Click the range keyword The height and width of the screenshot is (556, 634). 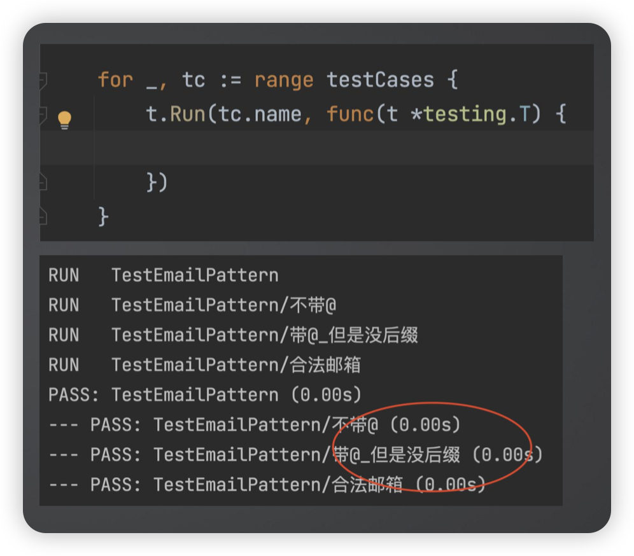pyautogui.click(x=284, y=80)
